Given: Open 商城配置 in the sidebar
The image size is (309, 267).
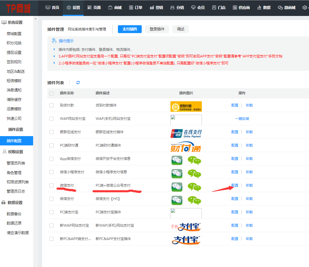Looking at the screenshot, I should [14, 34].
